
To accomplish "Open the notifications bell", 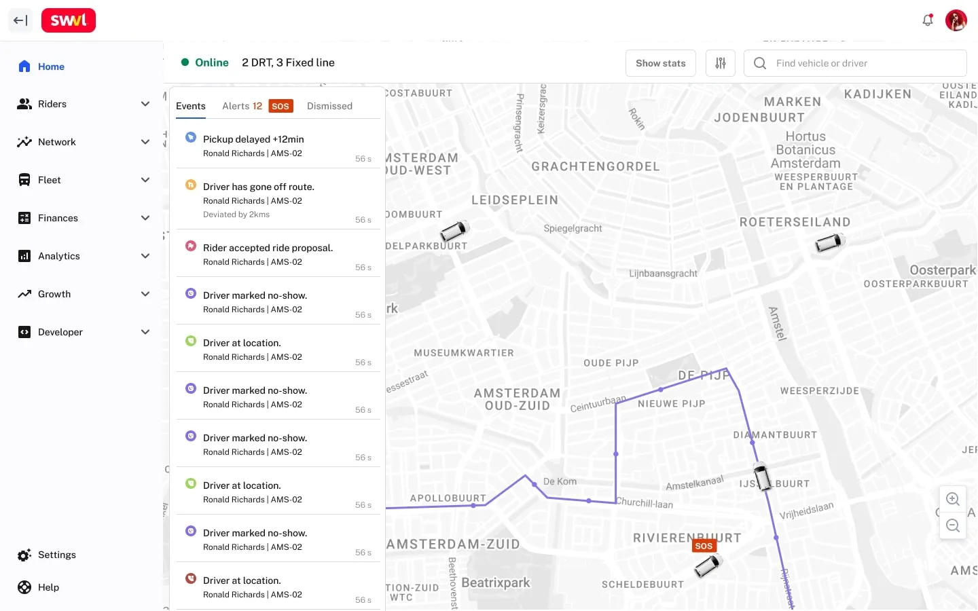I will pyautogui.click(x=928, y=20).
